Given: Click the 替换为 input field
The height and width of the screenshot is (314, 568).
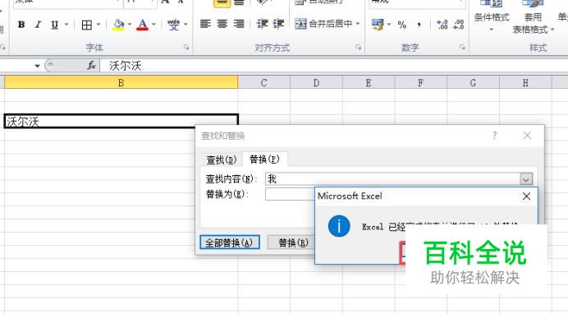Looking at the screenshot, I should coord(291,194).
